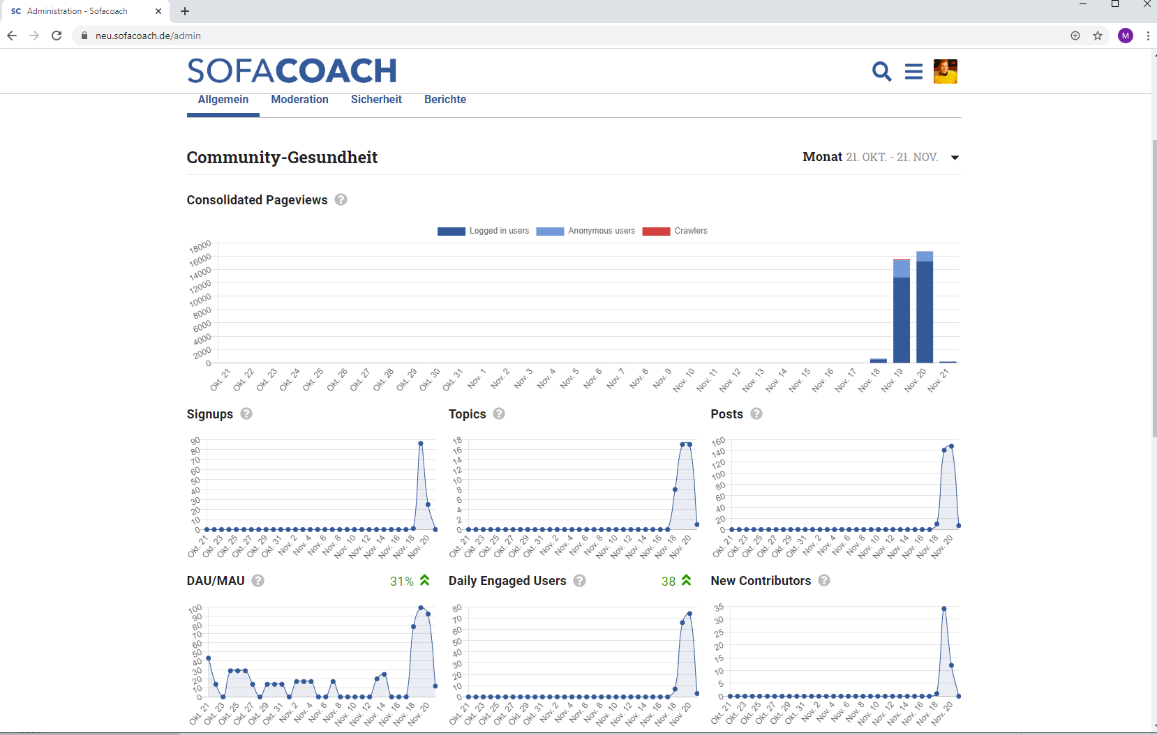The height and width of the screenshot is (735, 1157).
Task: Toggle Logged in users legend series
Action: tap(483, 231)
